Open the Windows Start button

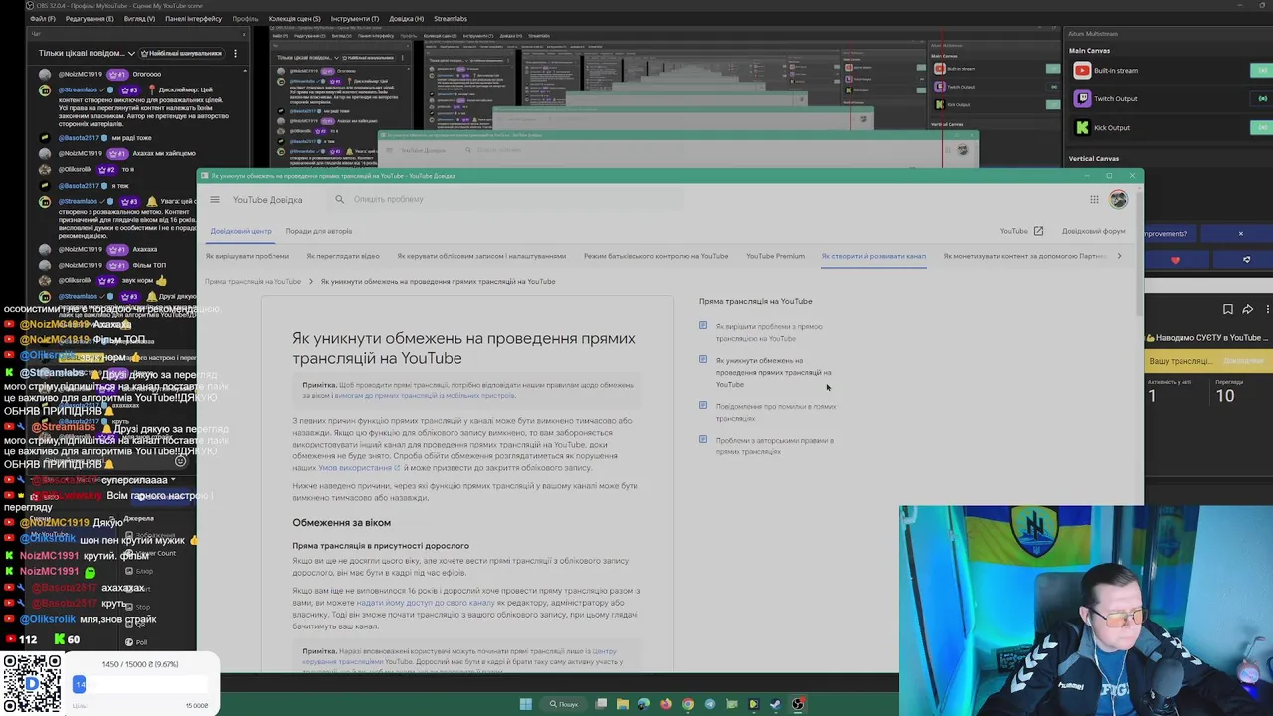tap(525, 704)
